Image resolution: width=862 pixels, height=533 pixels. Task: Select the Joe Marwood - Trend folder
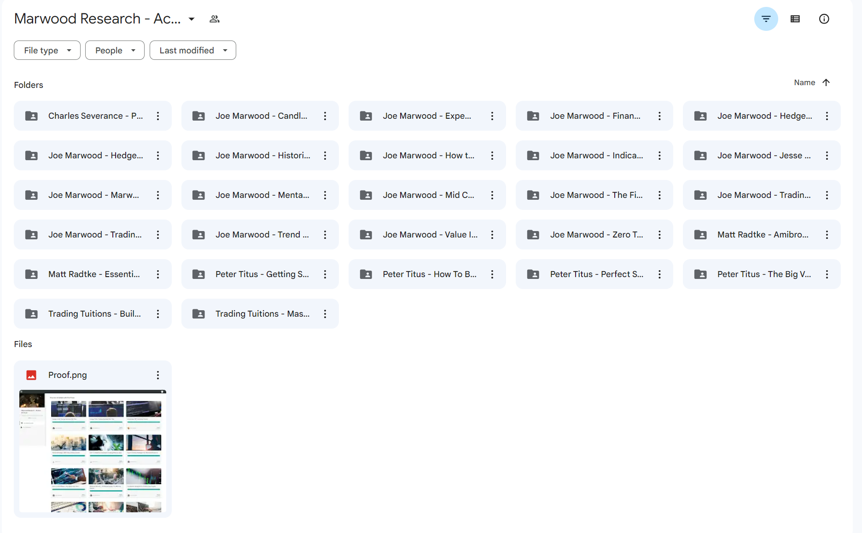point(260,235)
